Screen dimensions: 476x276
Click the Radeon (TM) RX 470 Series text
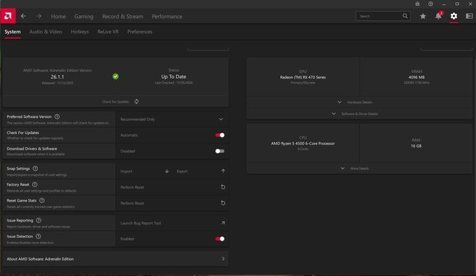point(303,77)
